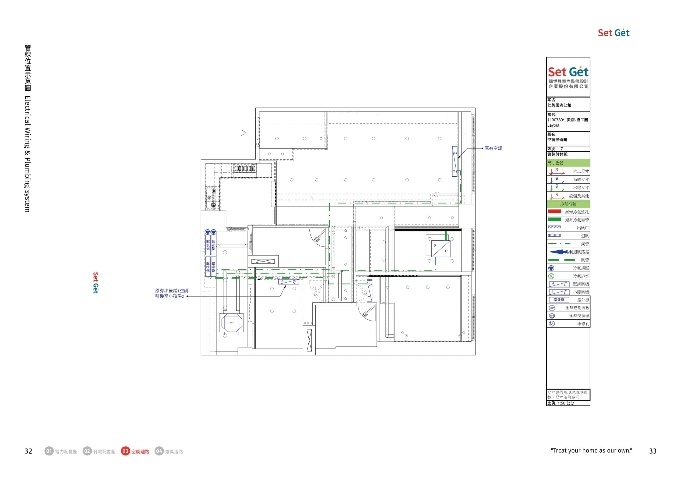Click the SHV 全熱控制面板 legend icon
Screen dimensions: 677x481
(x=552, y=308)
